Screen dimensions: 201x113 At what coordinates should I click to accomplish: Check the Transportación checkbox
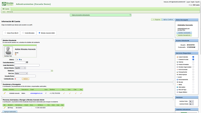click(193, 72)
